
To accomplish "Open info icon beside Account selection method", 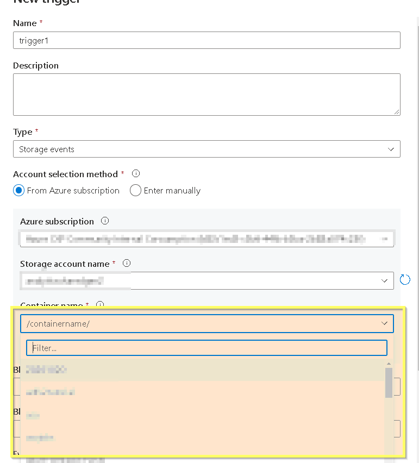I will [135, 173].
